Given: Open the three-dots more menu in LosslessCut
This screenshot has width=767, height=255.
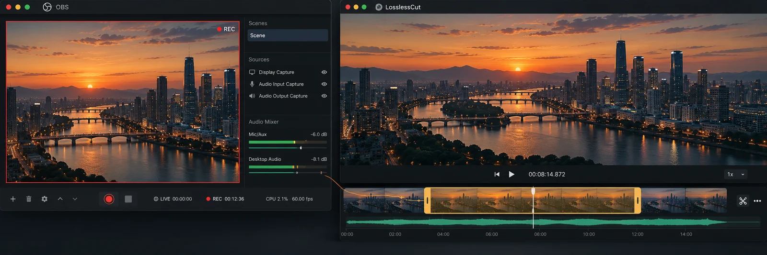Looking at the screenshot, I should point(757,201).
